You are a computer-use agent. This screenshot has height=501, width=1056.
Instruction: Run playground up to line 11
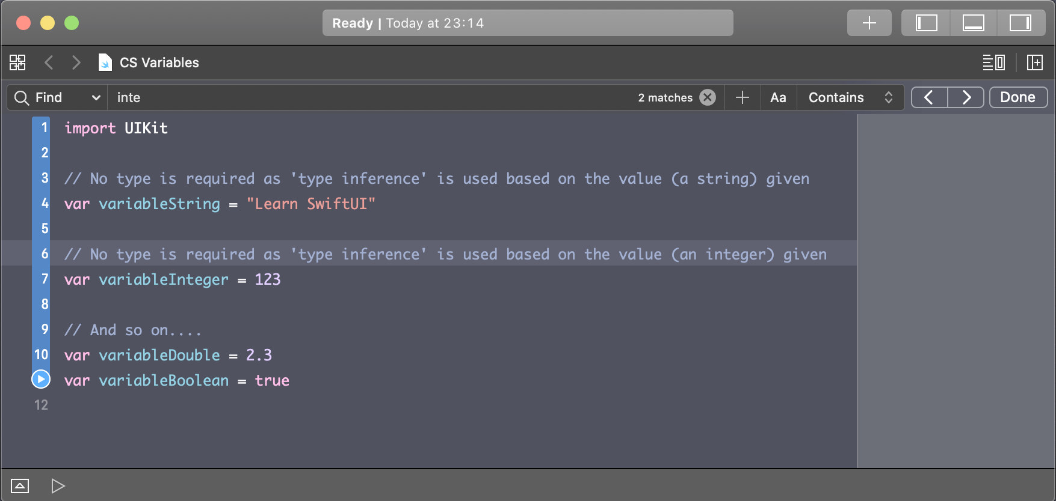pos(41,379)
